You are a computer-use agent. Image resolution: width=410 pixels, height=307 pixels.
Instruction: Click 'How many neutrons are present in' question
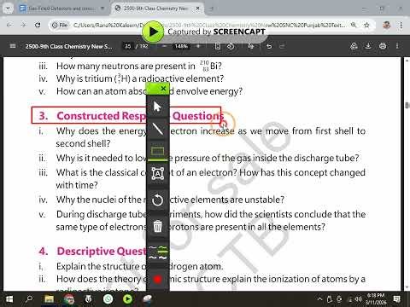point(126,66)
